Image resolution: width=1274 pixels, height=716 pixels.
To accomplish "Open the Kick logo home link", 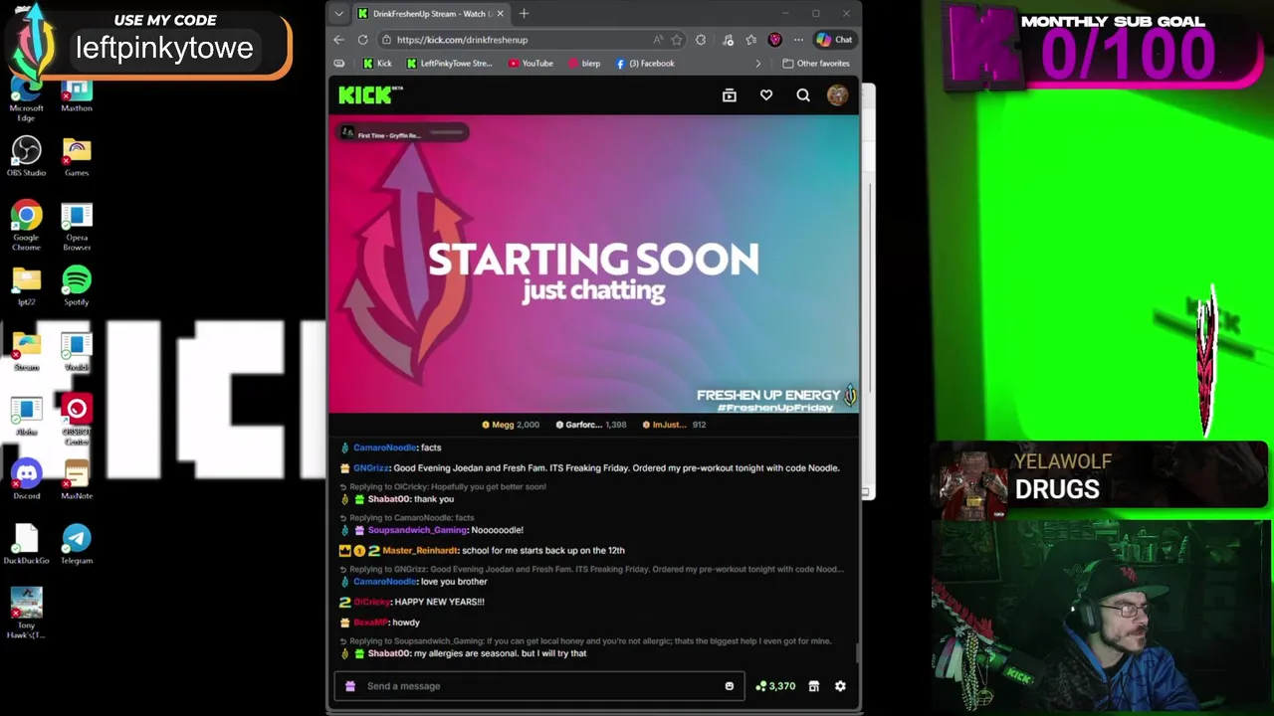I will click(x=370, y=94).
